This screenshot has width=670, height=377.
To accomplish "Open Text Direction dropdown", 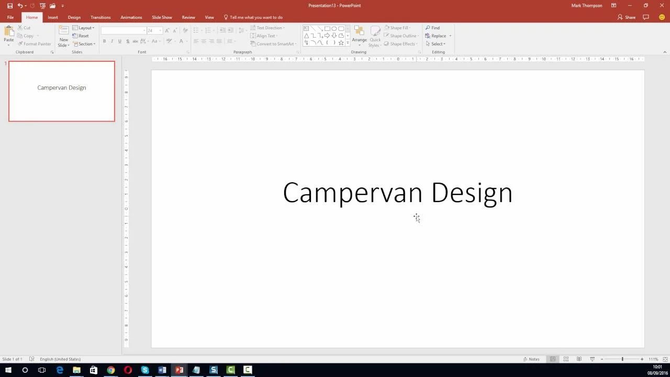I will click(x=267, y=28).
